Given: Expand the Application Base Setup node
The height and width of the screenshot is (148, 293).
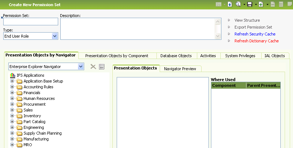Looking at the screenshot, I should click(x=12, y=81).
